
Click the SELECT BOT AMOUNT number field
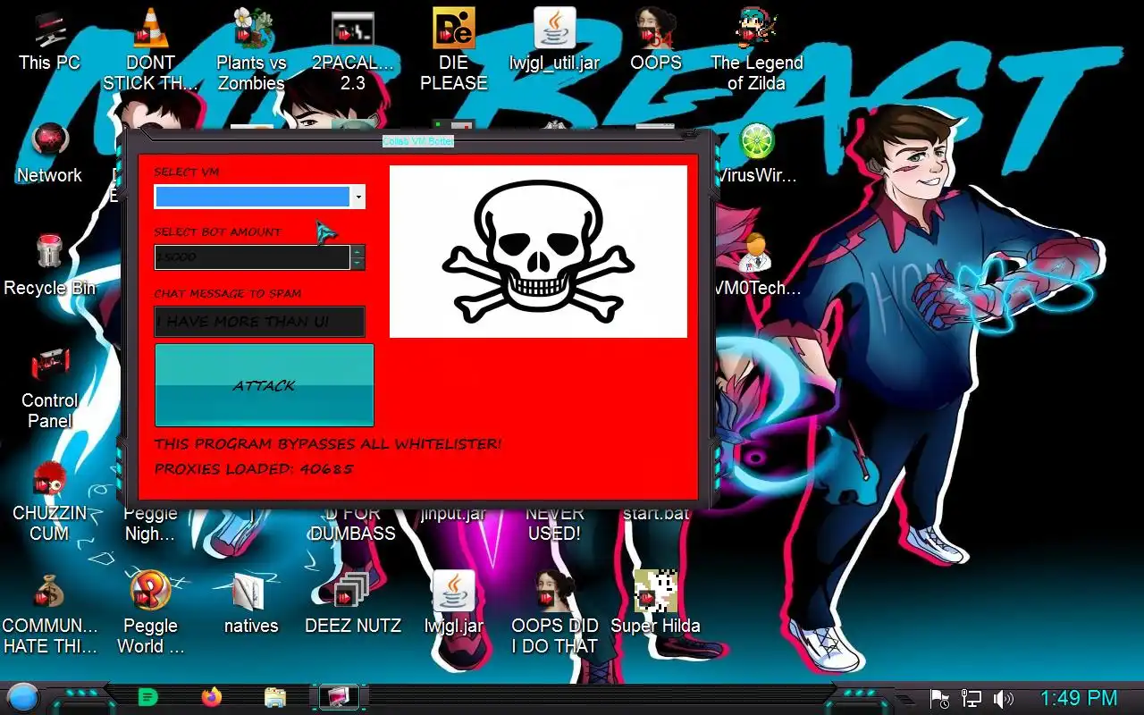pos(252,257)
